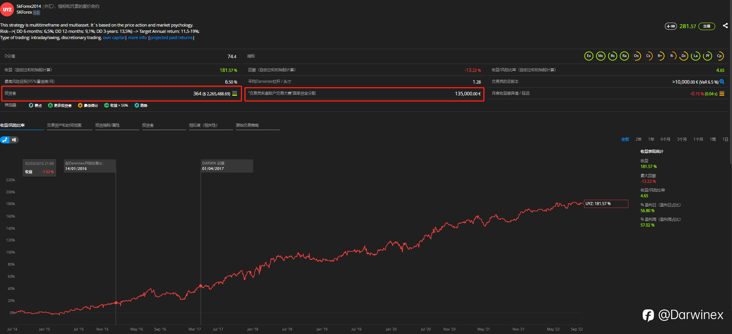Select the 趋势 filter badge
This screenshot has width=732, height=334.
[141, 105]
